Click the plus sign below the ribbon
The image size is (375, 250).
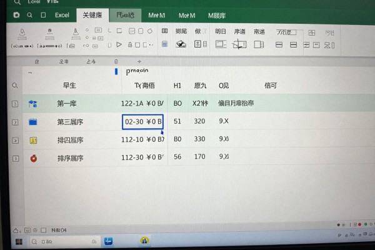click(x=139, y=62)
